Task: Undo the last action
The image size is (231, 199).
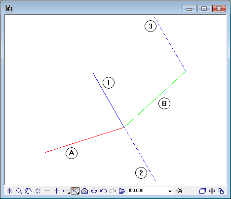Action: pyautogui.click(x=103, y=191)
